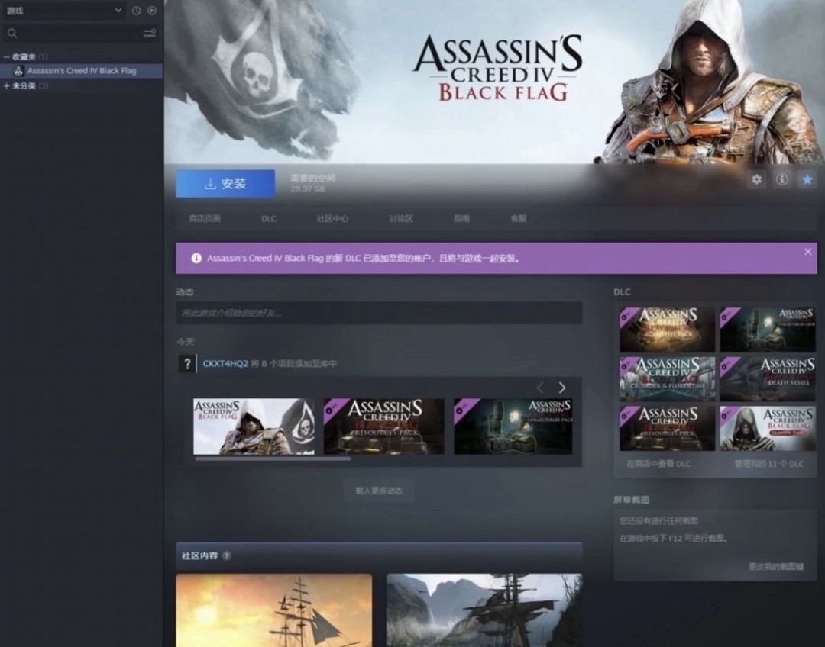The image size is (825, 647).
Task: Open Black Flag base game thumbnail in activity
Action: 254,427
